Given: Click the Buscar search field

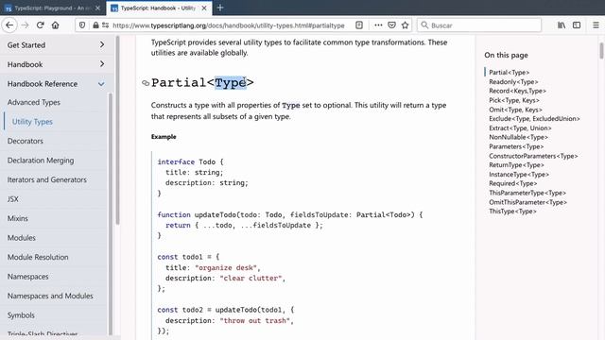Looking at the screenshot, I should (479, 25).
